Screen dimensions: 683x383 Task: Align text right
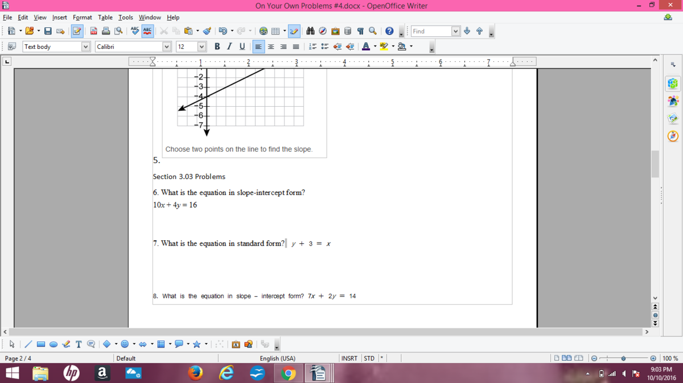pyautogui.click(x=283, y=47)
